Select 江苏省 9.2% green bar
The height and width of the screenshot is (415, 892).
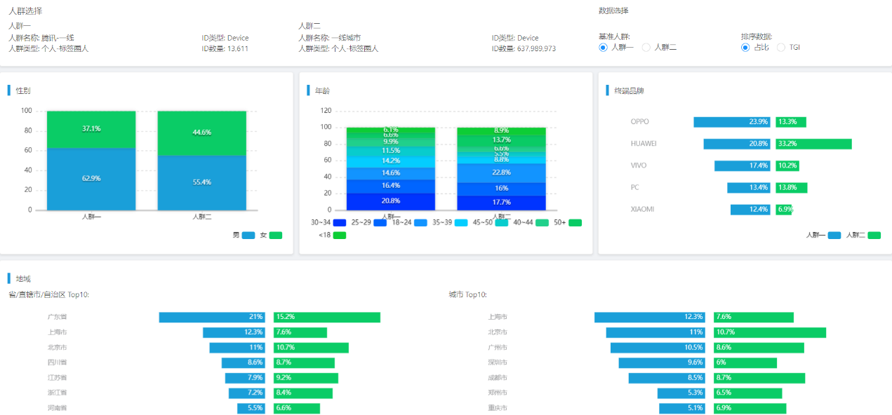click(x=306, y=379)
